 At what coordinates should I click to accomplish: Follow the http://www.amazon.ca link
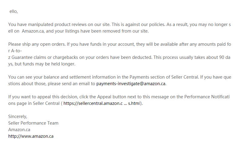[x=31, y=136]
